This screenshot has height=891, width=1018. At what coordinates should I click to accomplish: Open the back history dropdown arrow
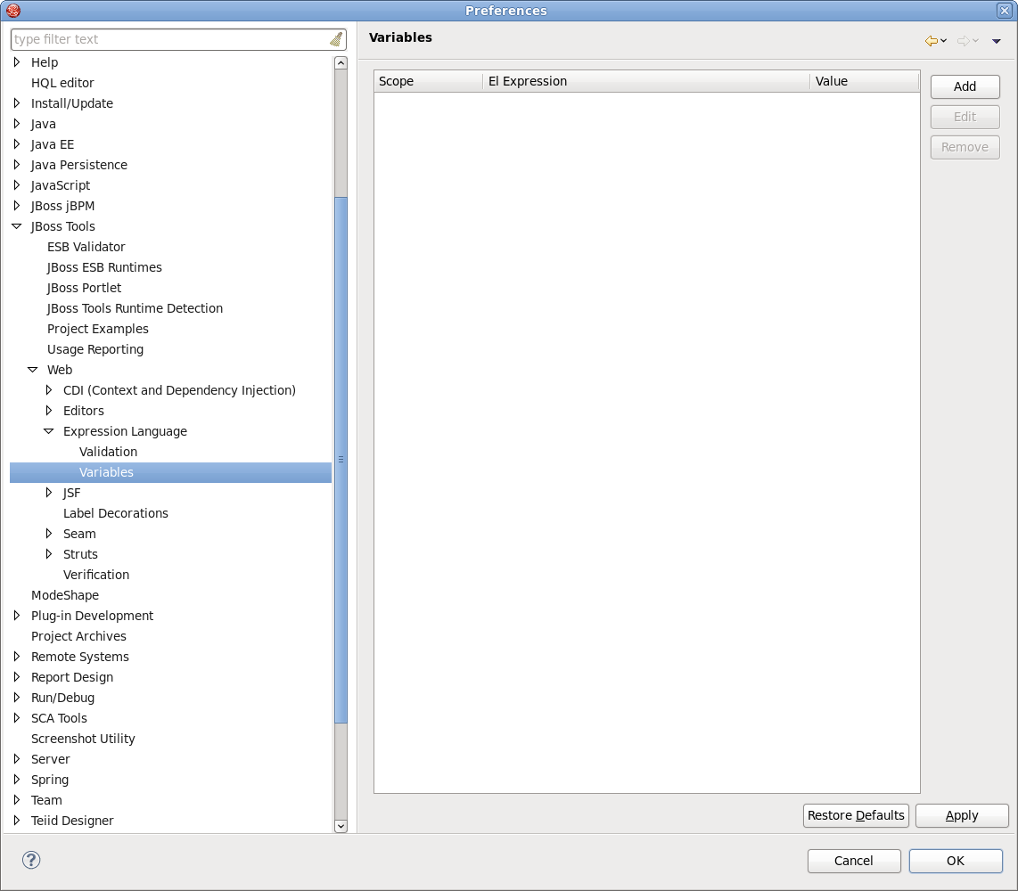point(944,41)
